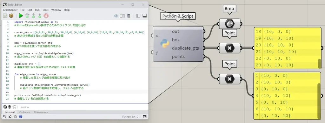Screen dimensions: 325x123
Task: Open the Run menu
Action: pos(37,10)
